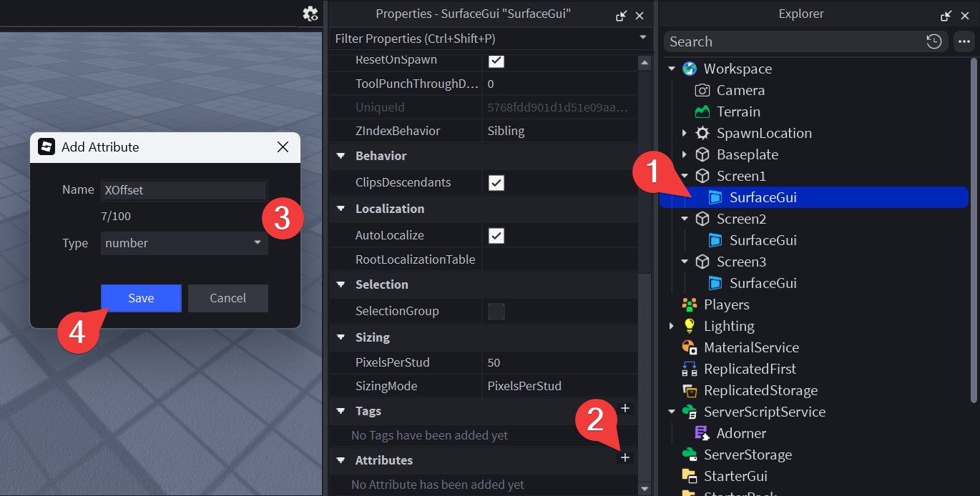Uncheck the AutoLocalize checkbox
The image size is (980, 496).
pos(496,236)
